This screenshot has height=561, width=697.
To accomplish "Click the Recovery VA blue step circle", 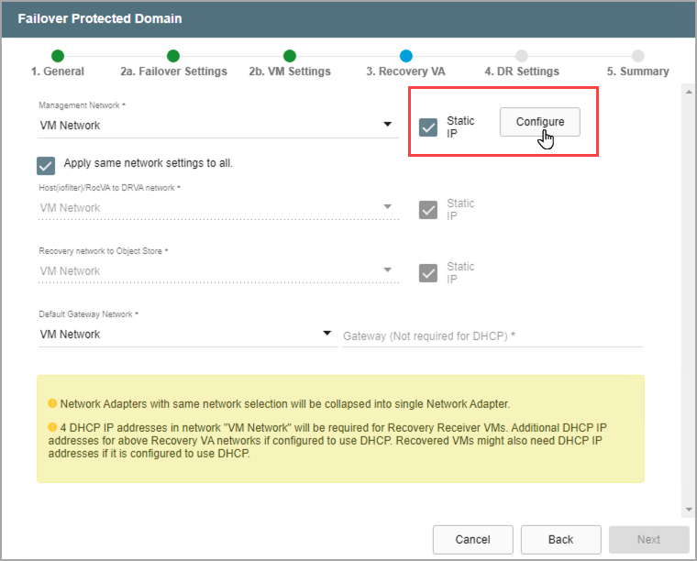I will coord(406,56).
